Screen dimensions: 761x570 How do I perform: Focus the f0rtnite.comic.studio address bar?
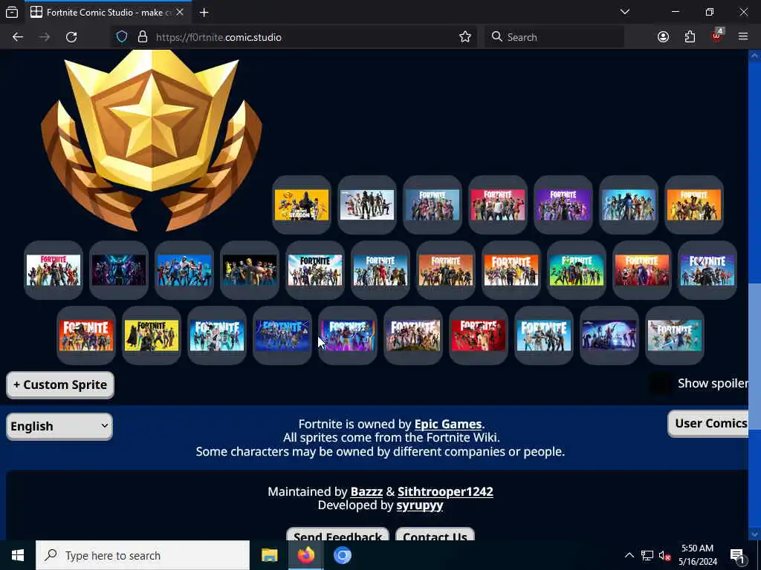tap(294, 37)
